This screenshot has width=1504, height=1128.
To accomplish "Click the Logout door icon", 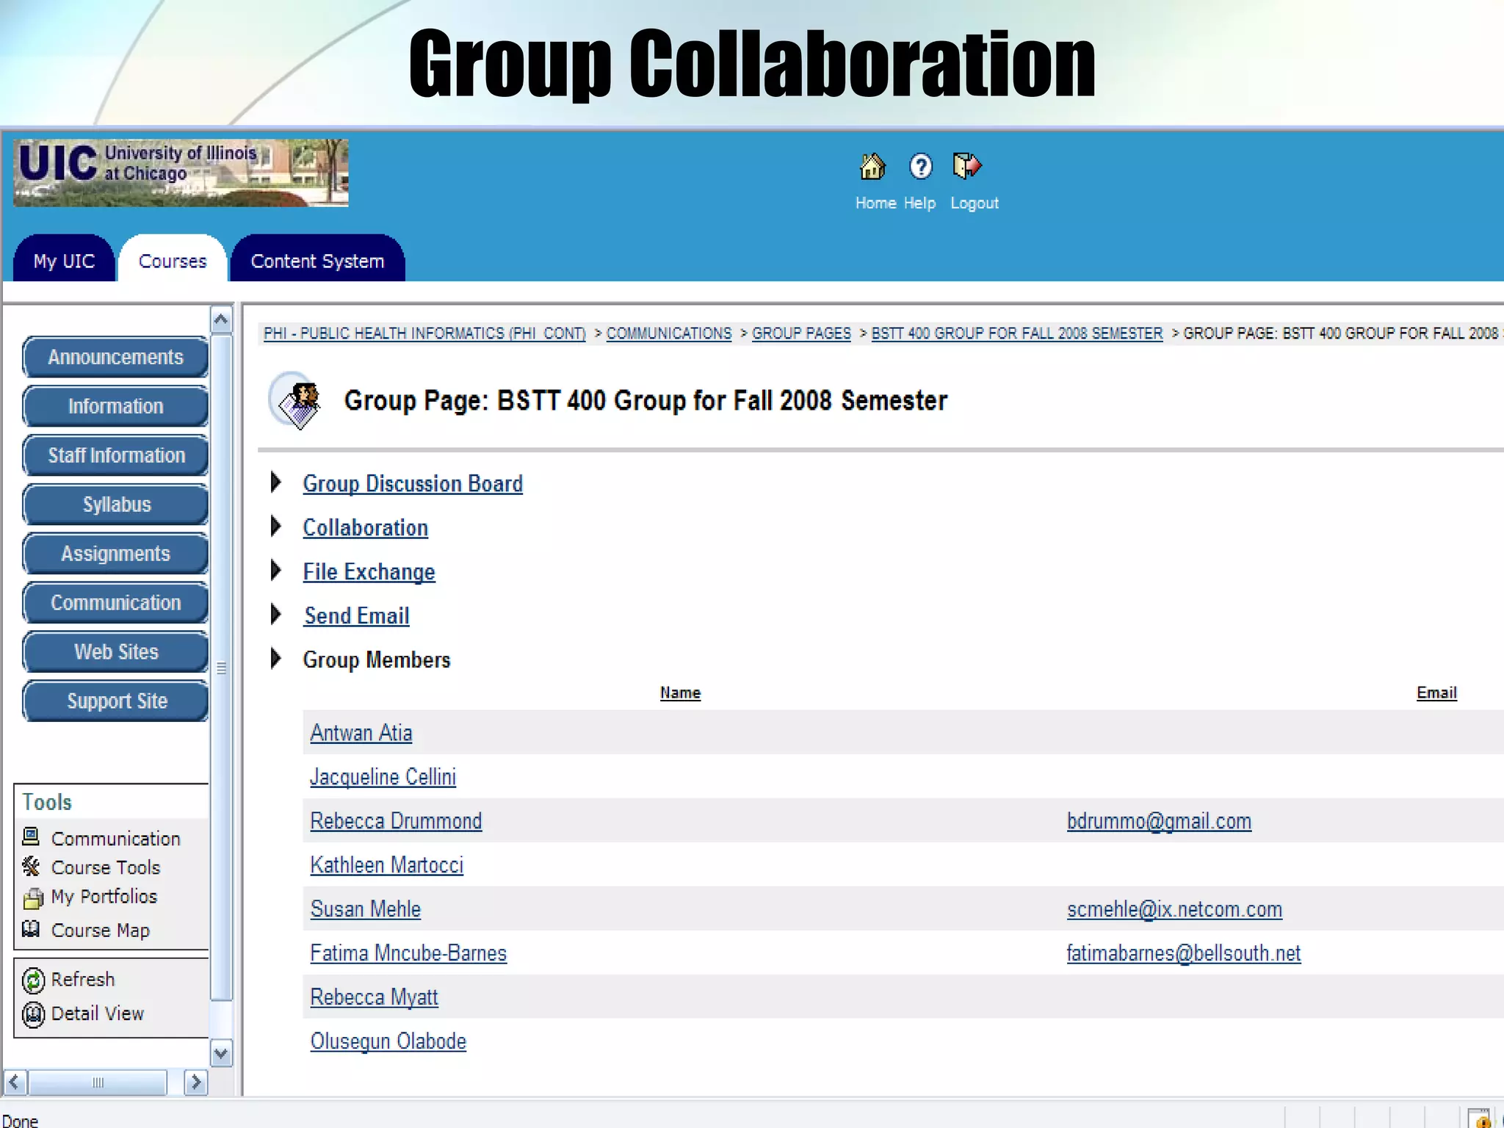I will (966, 166).
